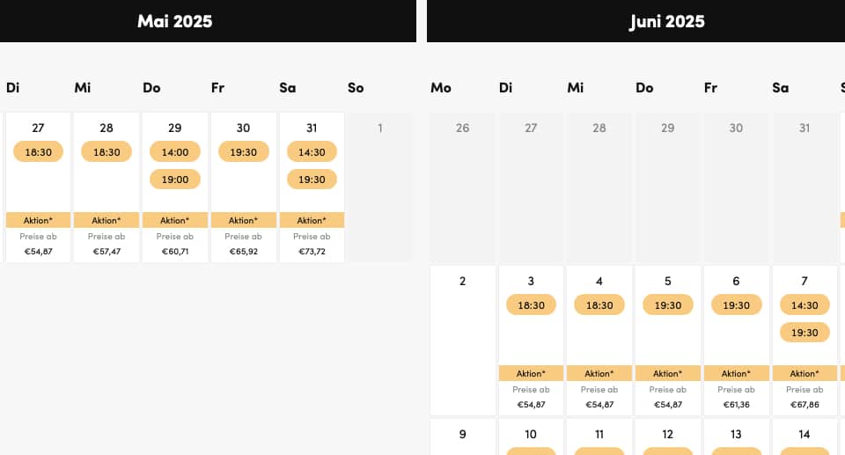The image size is (845, 455).
Task: Select the 18:30 show on June 4
Action: [599, 305]
